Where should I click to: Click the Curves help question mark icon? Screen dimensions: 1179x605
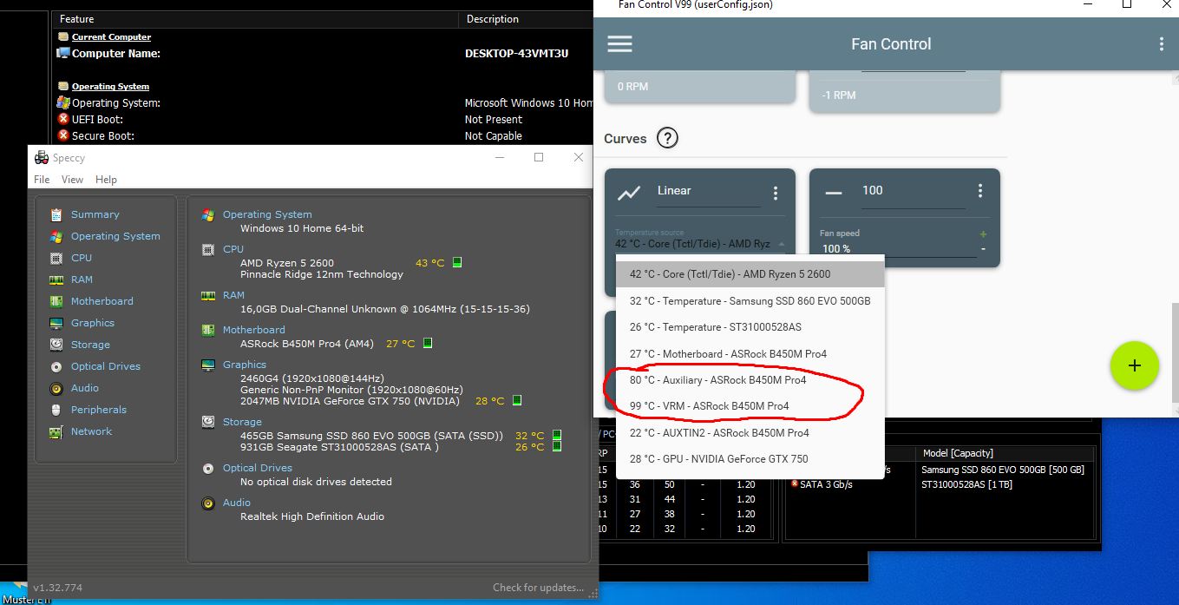(667, 138)
